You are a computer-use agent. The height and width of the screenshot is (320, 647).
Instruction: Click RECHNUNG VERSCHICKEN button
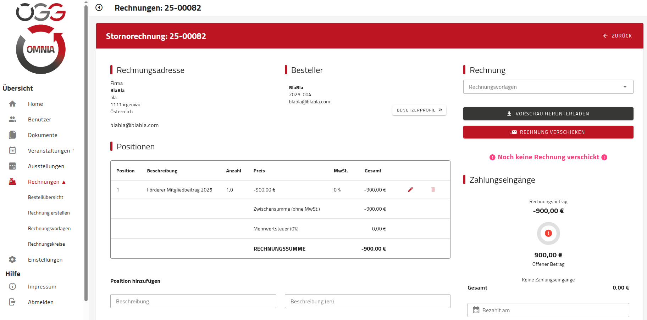coord(548,132)
